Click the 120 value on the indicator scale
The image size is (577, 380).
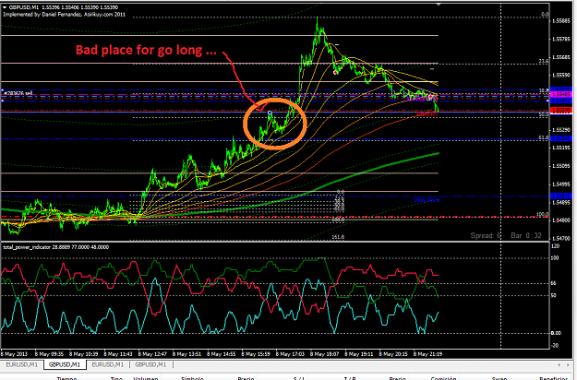555,246
